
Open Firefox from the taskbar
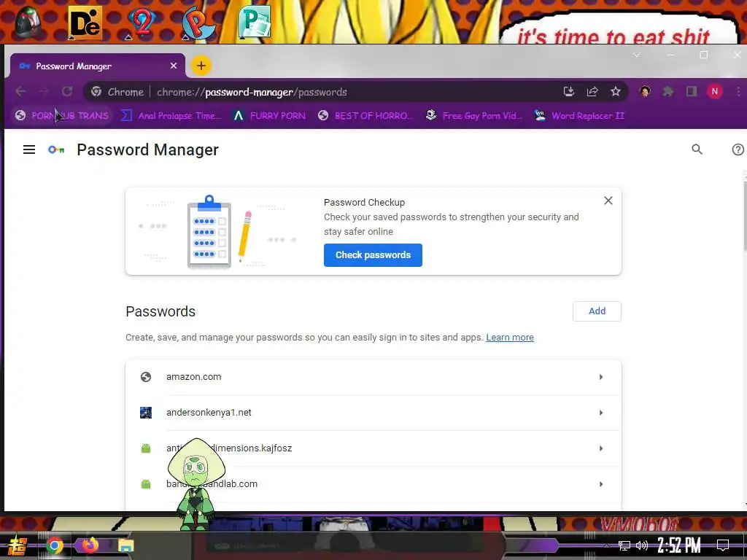(x=90, y=545)
